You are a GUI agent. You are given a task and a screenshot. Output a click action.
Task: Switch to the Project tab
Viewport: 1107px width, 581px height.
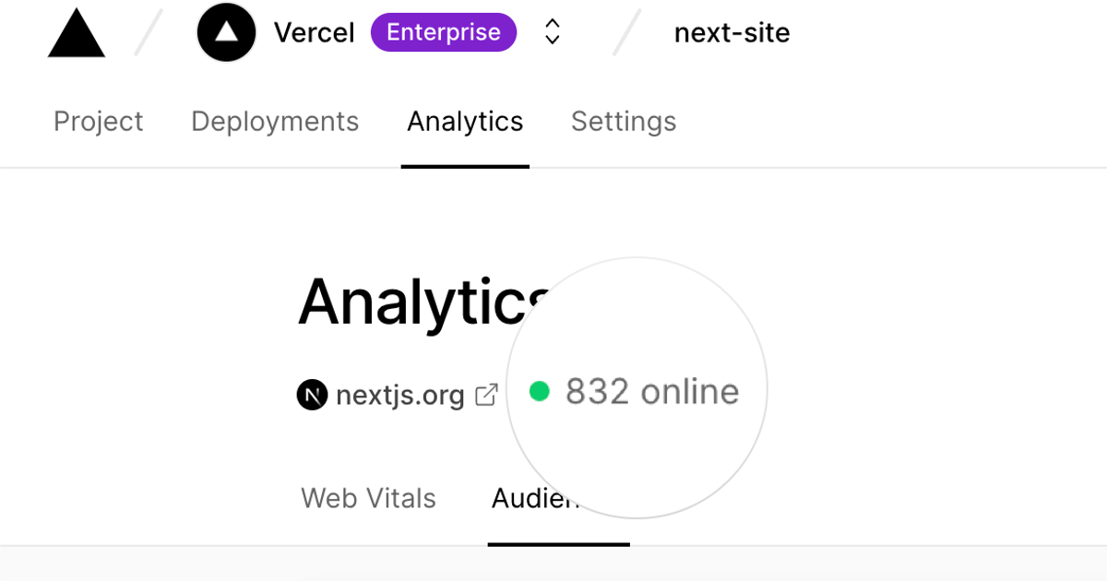coord(98,122)
